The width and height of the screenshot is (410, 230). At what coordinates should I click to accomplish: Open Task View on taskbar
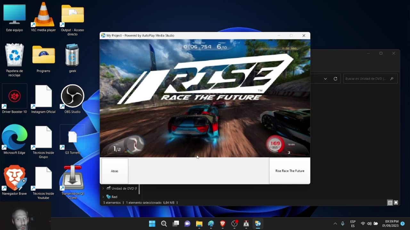176,224
